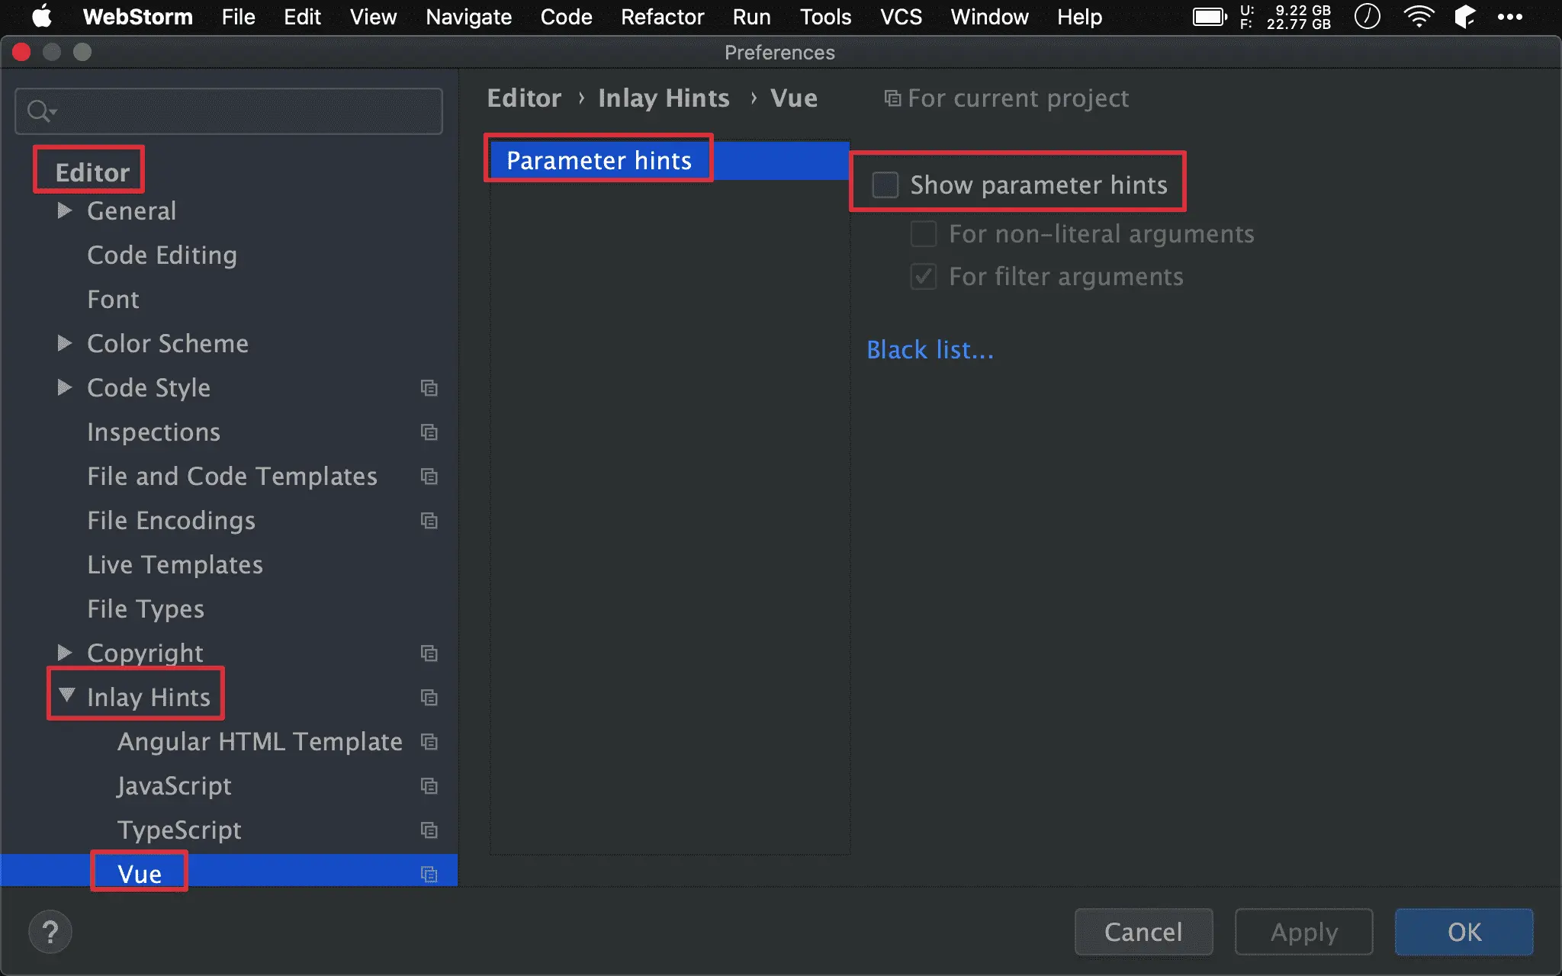Toggle the For filter arguments checkbox
Image resolution: width=1562 pixels, height=976 pixels.
[x=924, y=277]
